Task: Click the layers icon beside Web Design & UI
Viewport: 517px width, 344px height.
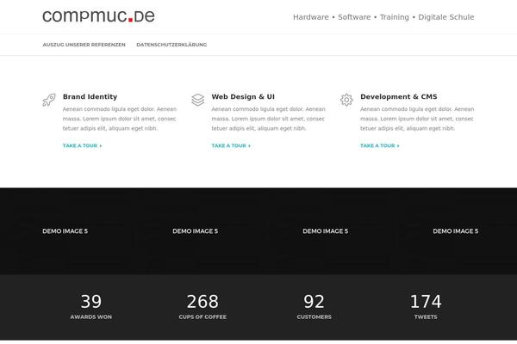Action: pos(197,100)
